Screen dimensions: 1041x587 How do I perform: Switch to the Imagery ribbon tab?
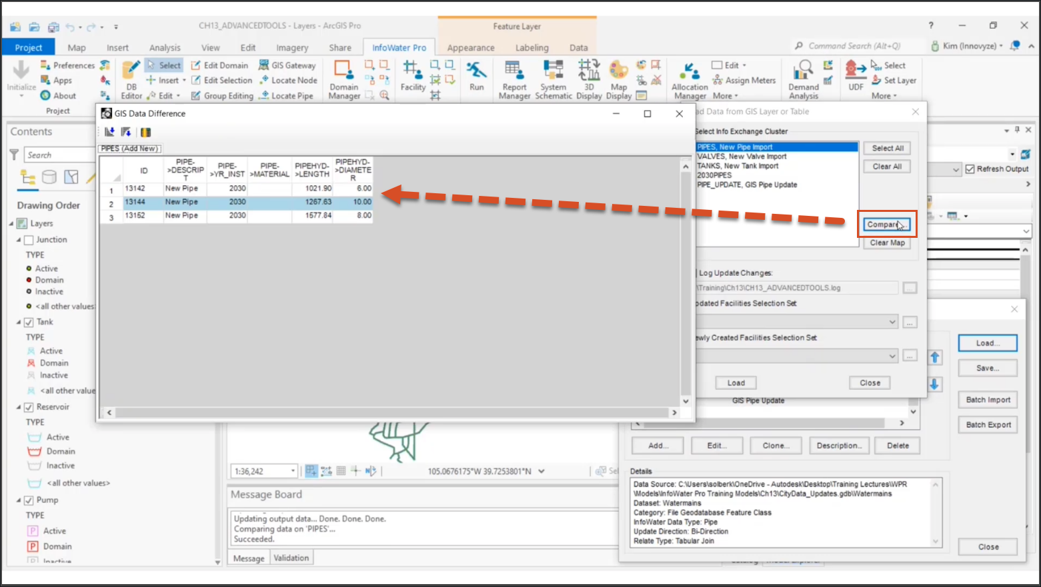point(292,47)
